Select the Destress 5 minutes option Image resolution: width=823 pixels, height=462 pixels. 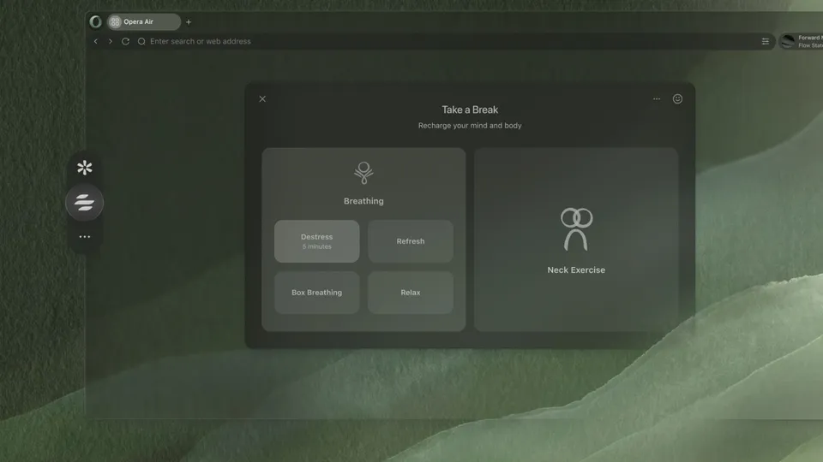pos(317,241)
